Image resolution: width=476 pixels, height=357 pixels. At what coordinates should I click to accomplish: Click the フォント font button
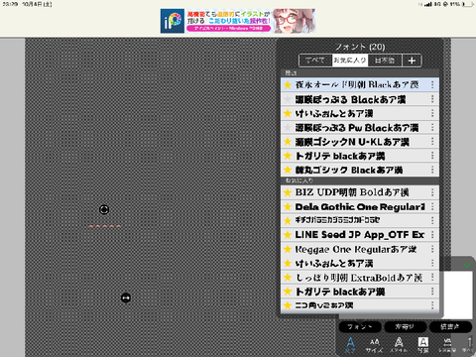coord(360,327)
